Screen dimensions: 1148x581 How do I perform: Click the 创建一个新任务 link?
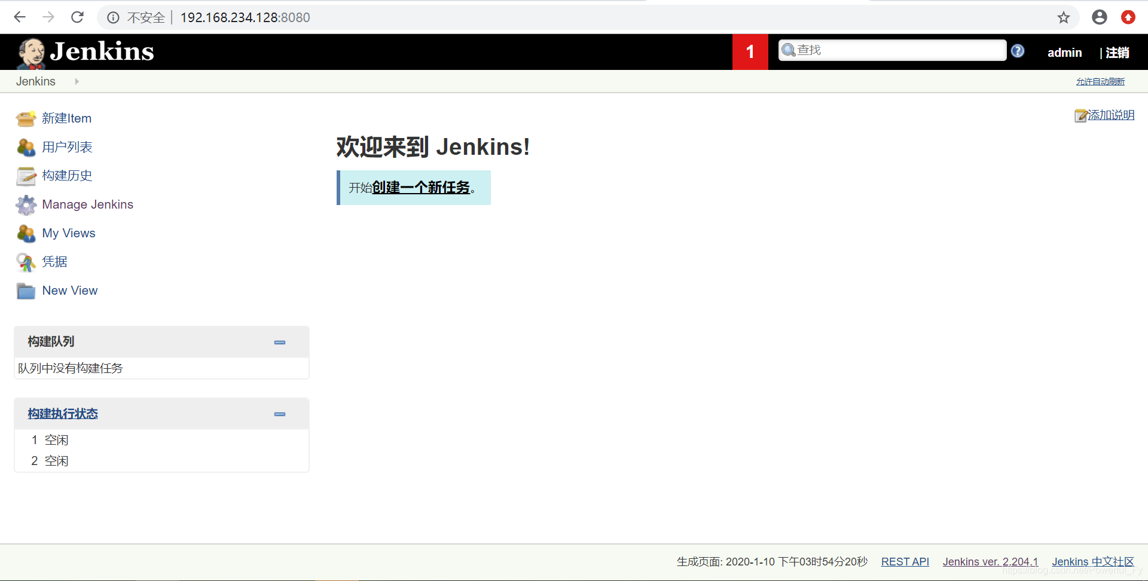421,188
